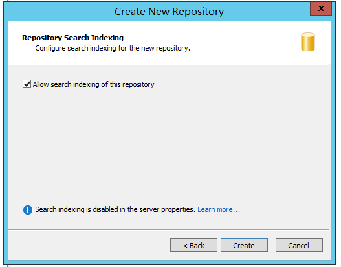The image size is (341, 267).
Task: Cancel the new repository wizard
Action: [x=299, y=246]
